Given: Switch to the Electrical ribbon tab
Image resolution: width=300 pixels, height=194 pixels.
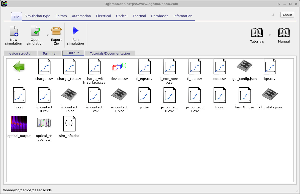Looking at the screenshot, I should 103,16.
